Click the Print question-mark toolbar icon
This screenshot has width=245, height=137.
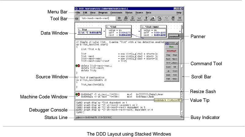pos(146,19)
